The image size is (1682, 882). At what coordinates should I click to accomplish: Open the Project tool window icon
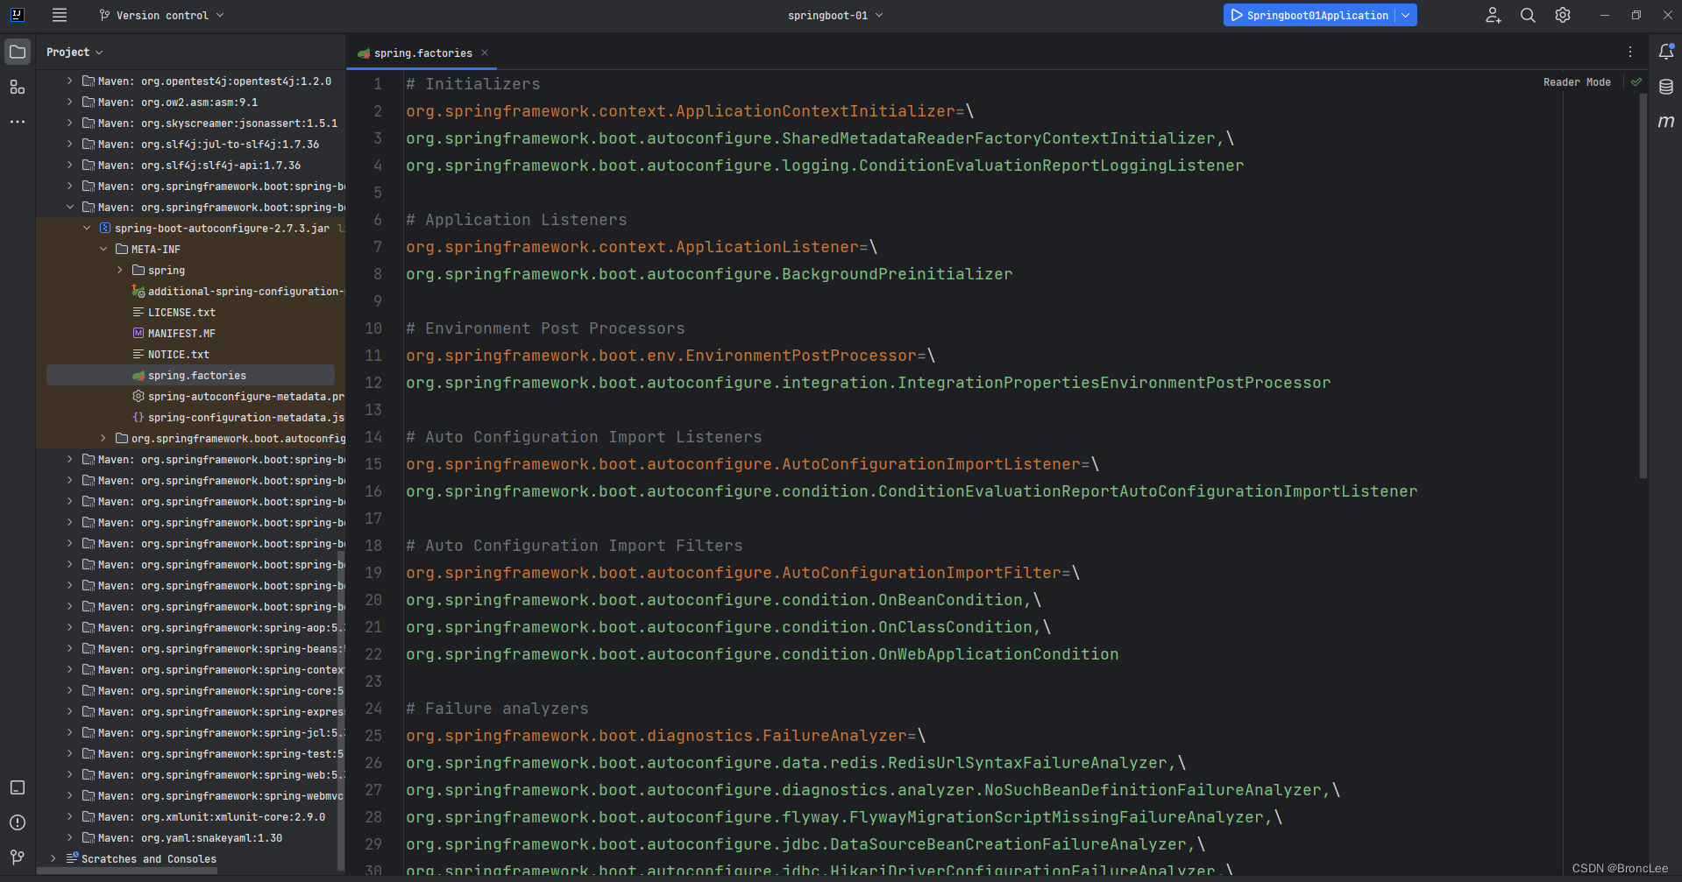tap(18, 52)
